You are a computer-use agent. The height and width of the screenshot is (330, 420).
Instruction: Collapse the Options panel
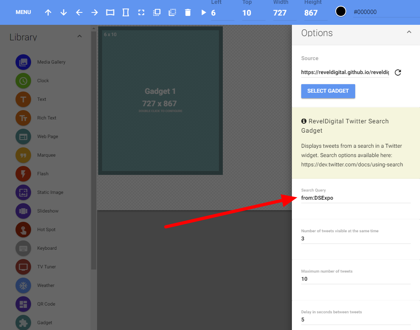(x=409, y=32)
